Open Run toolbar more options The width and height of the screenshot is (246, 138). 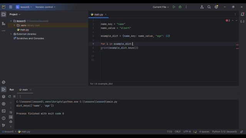tap(20, 97)
